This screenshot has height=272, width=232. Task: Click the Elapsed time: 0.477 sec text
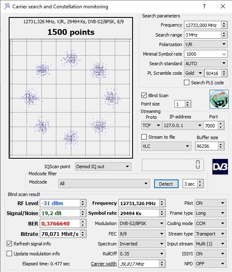click(x=46, y=264)
